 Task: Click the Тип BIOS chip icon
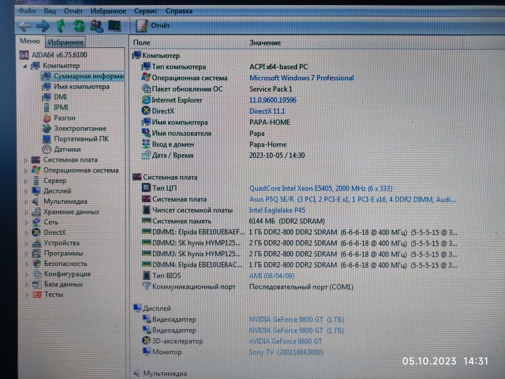[146, 276]
